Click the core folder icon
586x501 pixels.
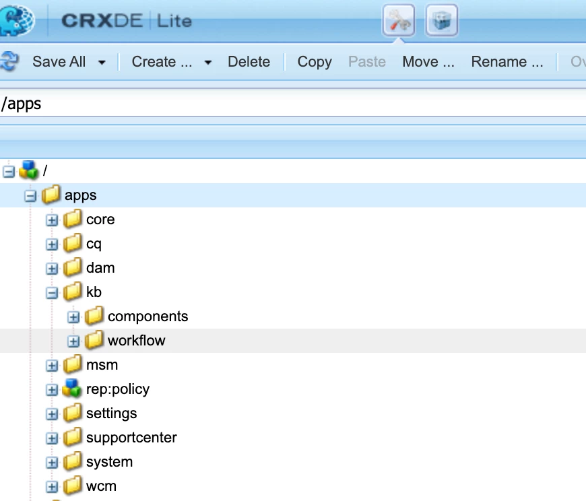click(x=73, y=219)
